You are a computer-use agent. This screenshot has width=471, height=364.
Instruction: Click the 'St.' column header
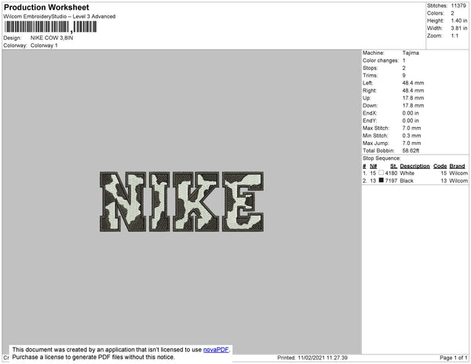[x=393, y=166]
